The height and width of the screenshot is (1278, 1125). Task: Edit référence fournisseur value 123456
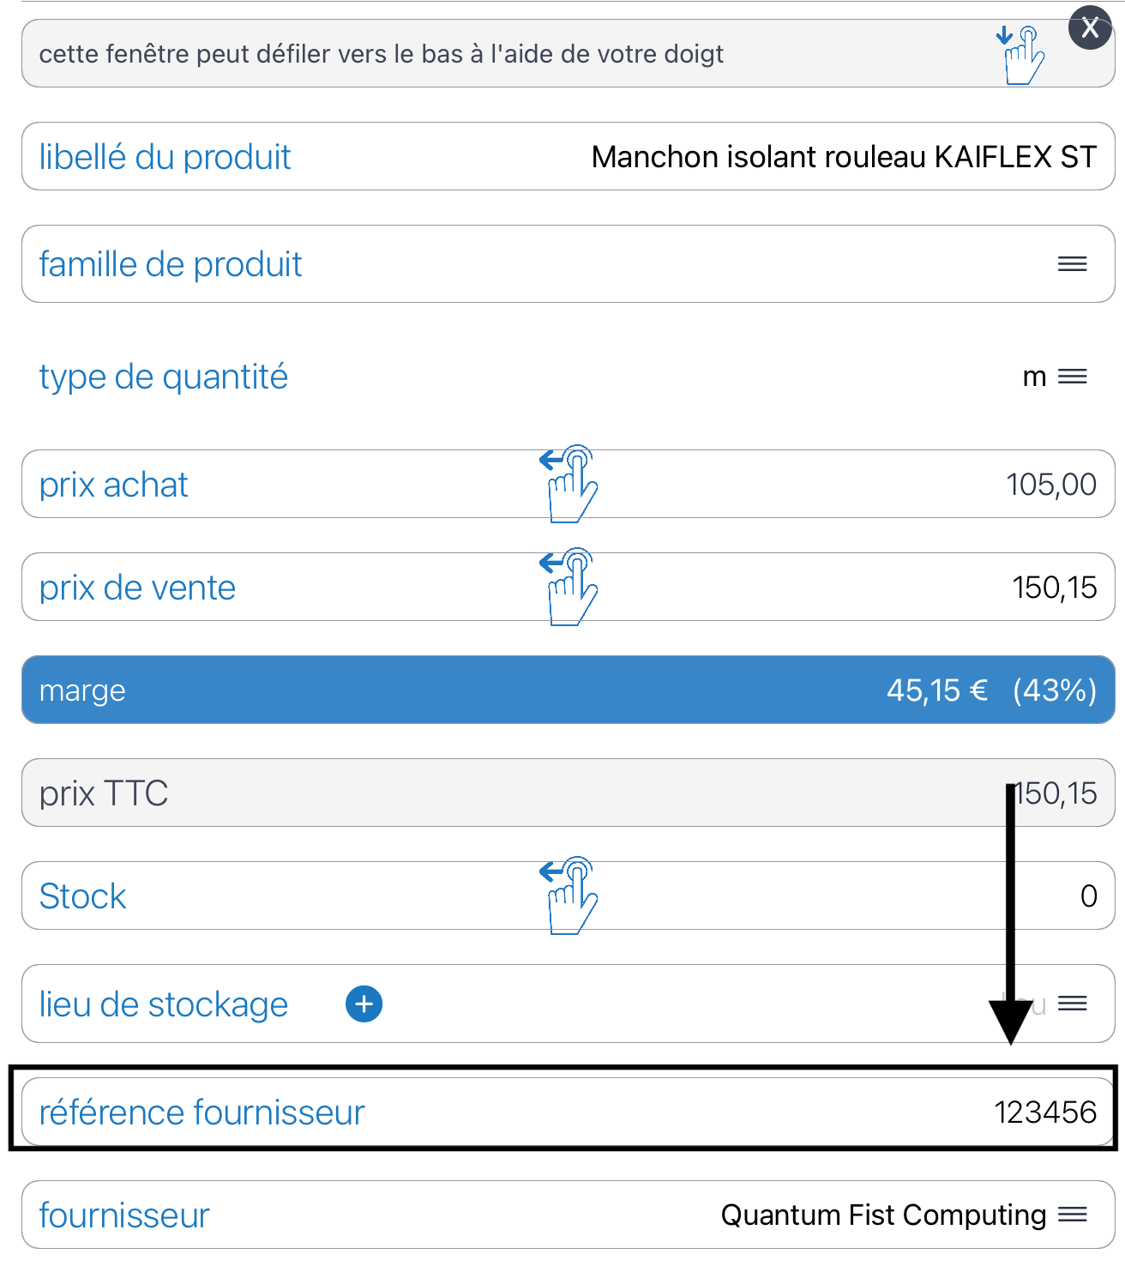coord(1045,1112)
